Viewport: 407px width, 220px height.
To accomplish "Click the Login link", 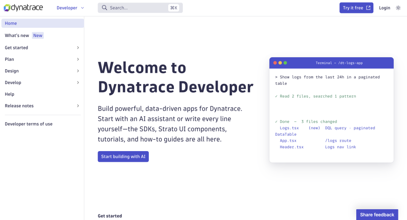I will click(x=385, y=8).
